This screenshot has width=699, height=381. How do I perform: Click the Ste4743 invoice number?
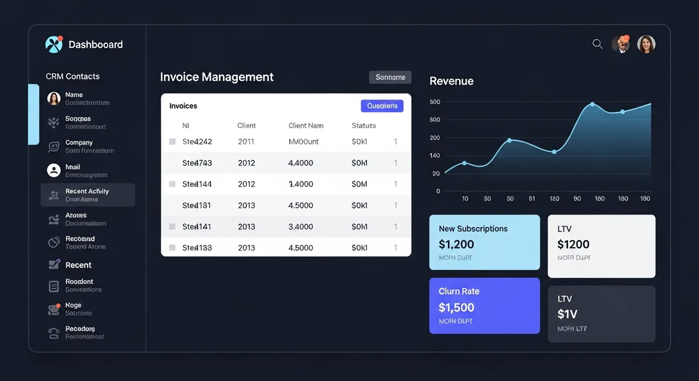(197, 163)
